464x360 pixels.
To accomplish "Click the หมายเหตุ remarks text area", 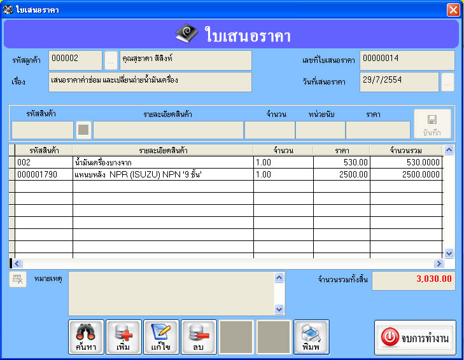I will tap(171, 293).
